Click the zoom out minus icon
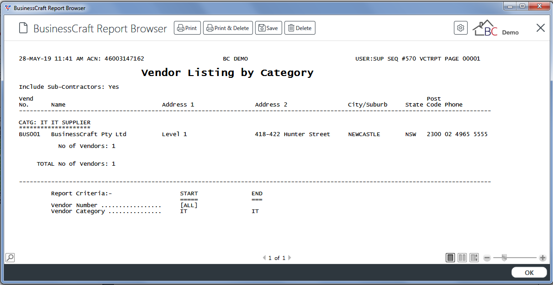553x285 pixels. [x=487, y=258]
